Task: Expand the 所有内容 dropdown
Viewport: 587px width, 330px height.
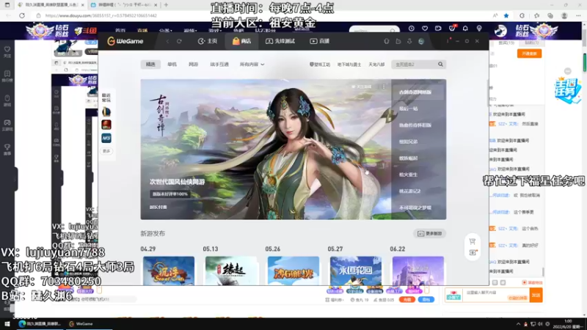Action: (252, 65)
